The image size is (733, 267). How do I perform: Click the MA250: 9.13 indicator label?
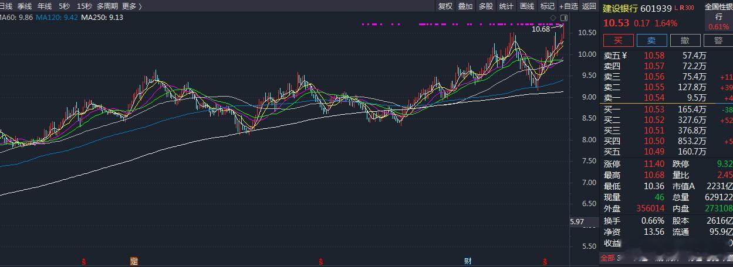pos(102,18)
